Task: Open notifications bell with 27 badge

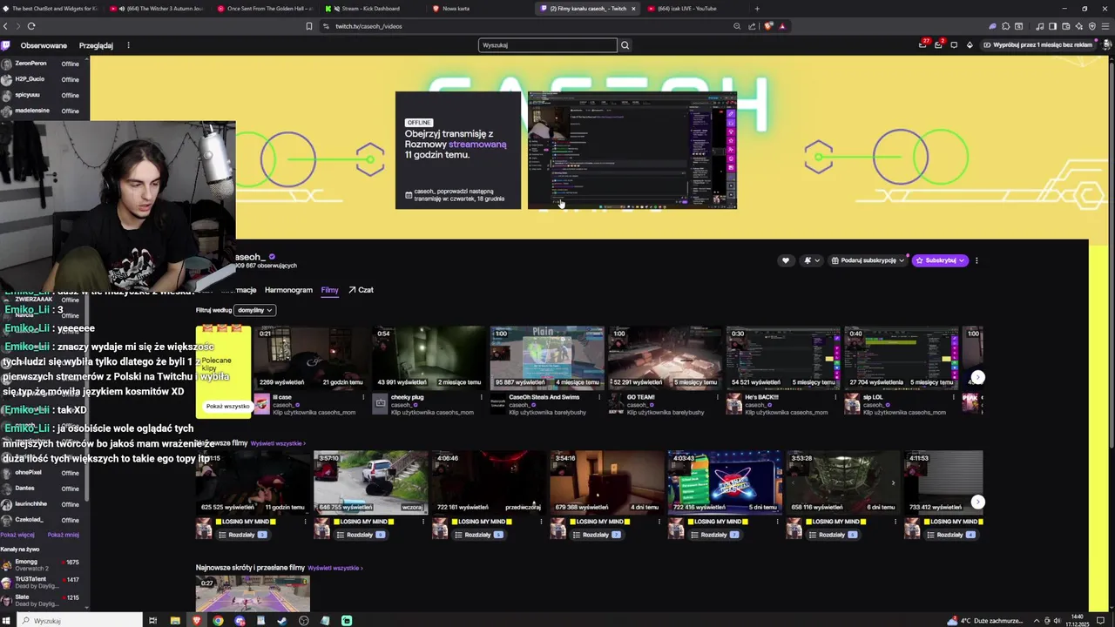Action: (922, 44)
